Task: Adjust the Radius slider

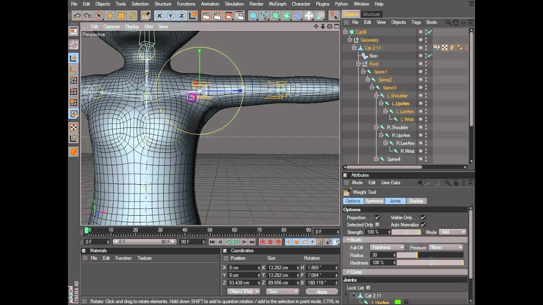Action: click(x=430, y=255)
